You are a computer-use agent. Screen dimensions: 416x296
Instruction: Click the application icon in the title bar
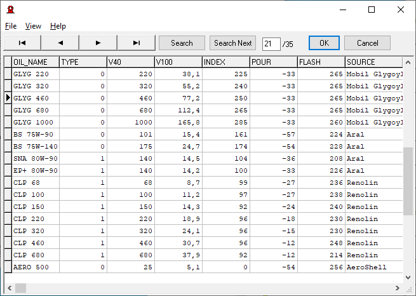pyautogui.click(x=10, y=10)
